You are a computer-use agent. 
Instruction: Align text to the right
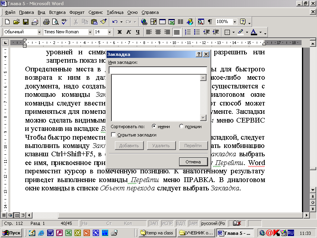coord(167,32)
